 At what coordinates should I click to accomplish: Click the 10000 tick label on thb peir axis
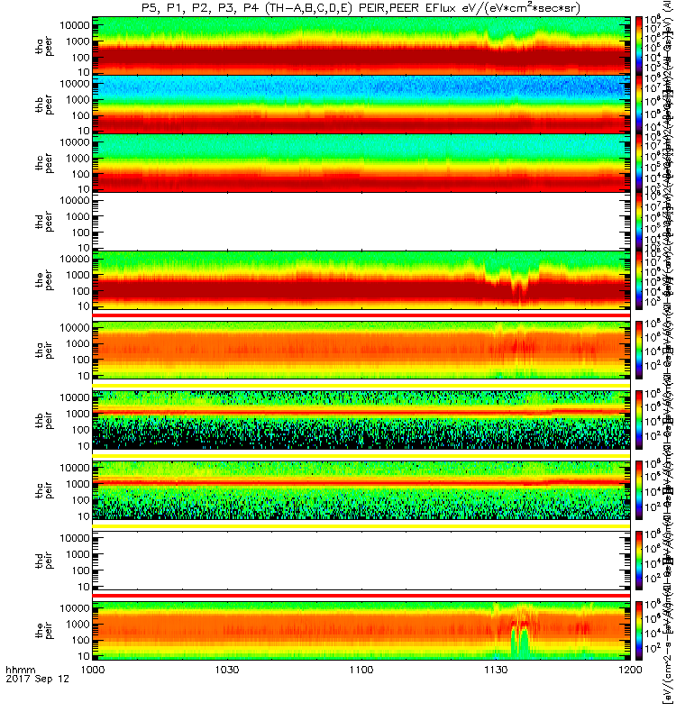tap(75, 397)
